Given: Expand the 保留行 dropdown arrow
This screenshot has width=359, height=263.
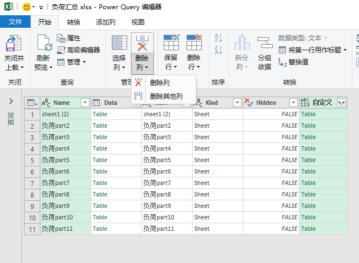Looking at the screenshot, I should (176, 67).
